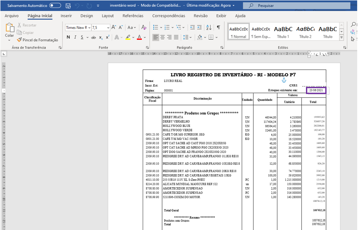The height and width of the screenshot is (230, 358).
Task: Switch to the Design tab
Action: (87, 16)
